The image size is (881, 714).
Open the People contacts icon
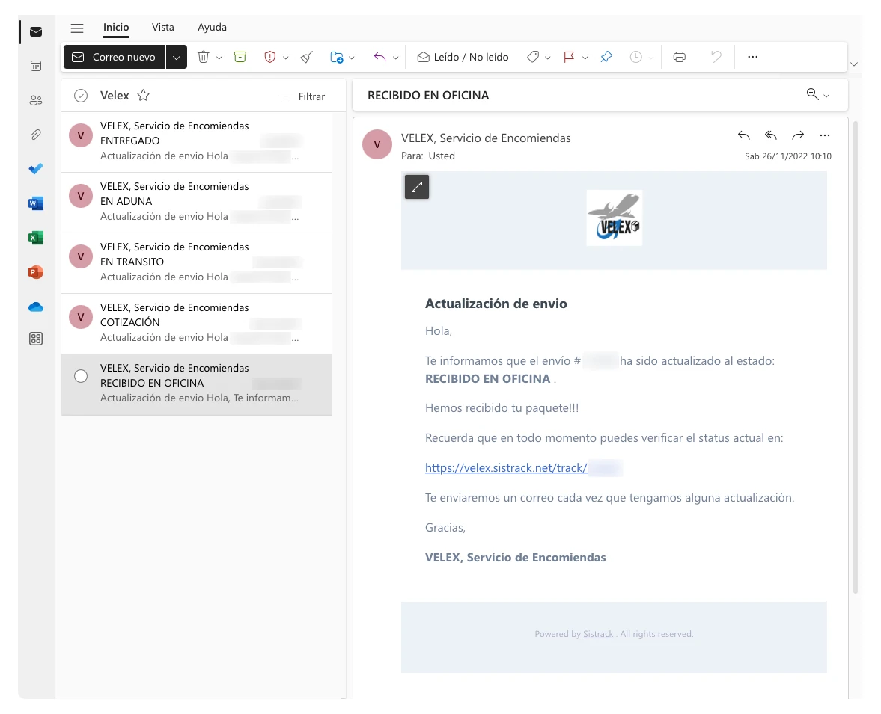36,100
